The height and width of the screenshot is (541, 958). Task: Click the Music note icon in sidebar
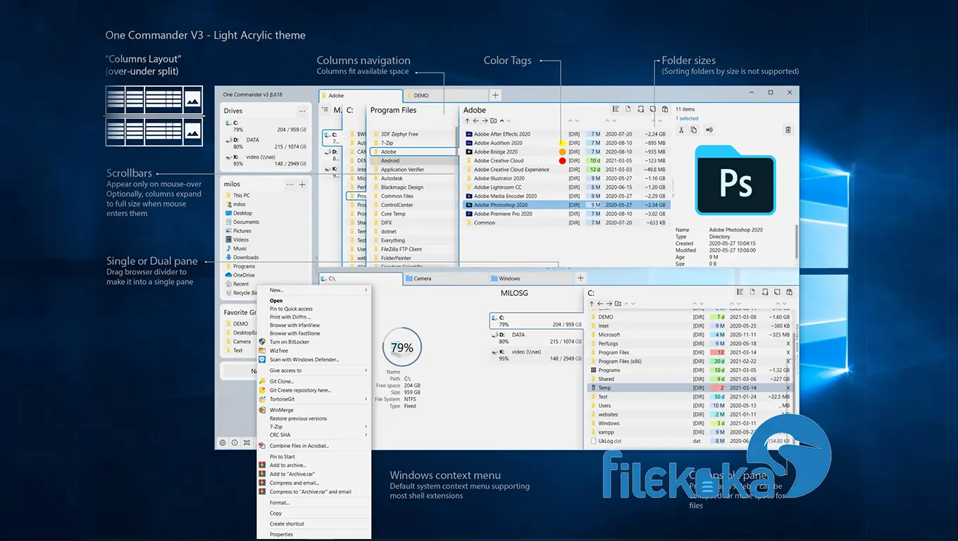pyautogui.click(x=229, y=249)
